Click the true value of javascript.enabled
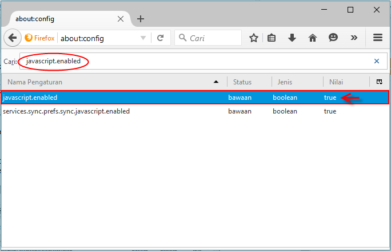The height and width of the screenshot is (251, 391). pyautogui.click(x=330, y=98)
